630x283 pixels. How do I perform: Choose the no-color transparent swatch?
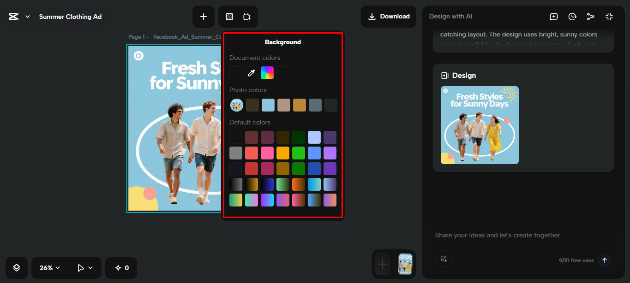[236, 73]
